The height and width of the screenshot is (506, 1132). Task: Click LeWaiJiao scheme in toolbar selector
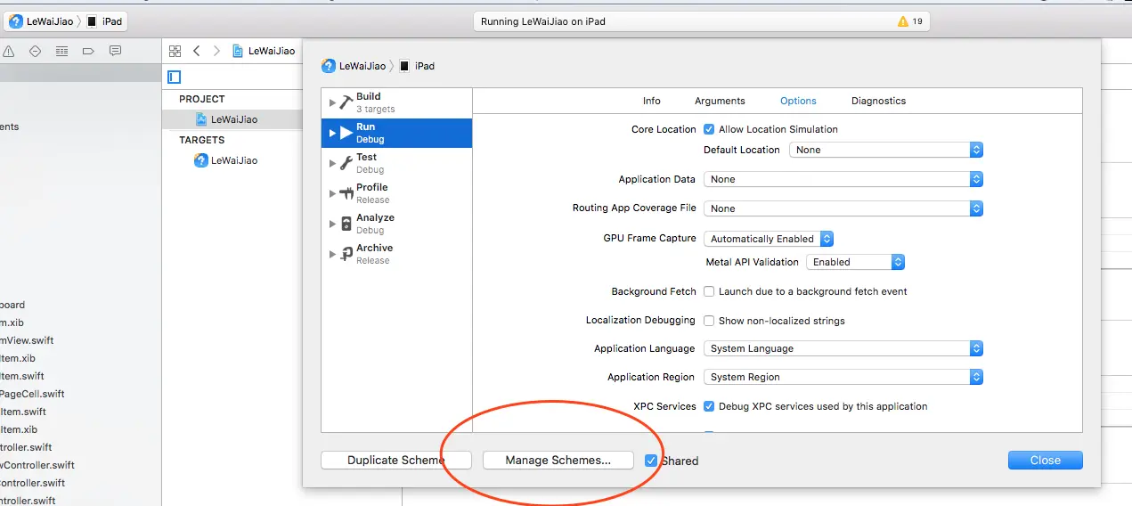(41, 21)
